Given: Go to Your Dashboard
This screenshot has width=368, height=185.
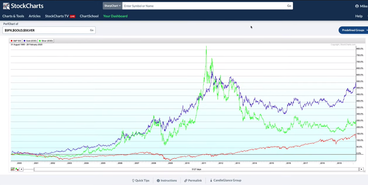Looking at the screenshot, I should click(115, 16).
